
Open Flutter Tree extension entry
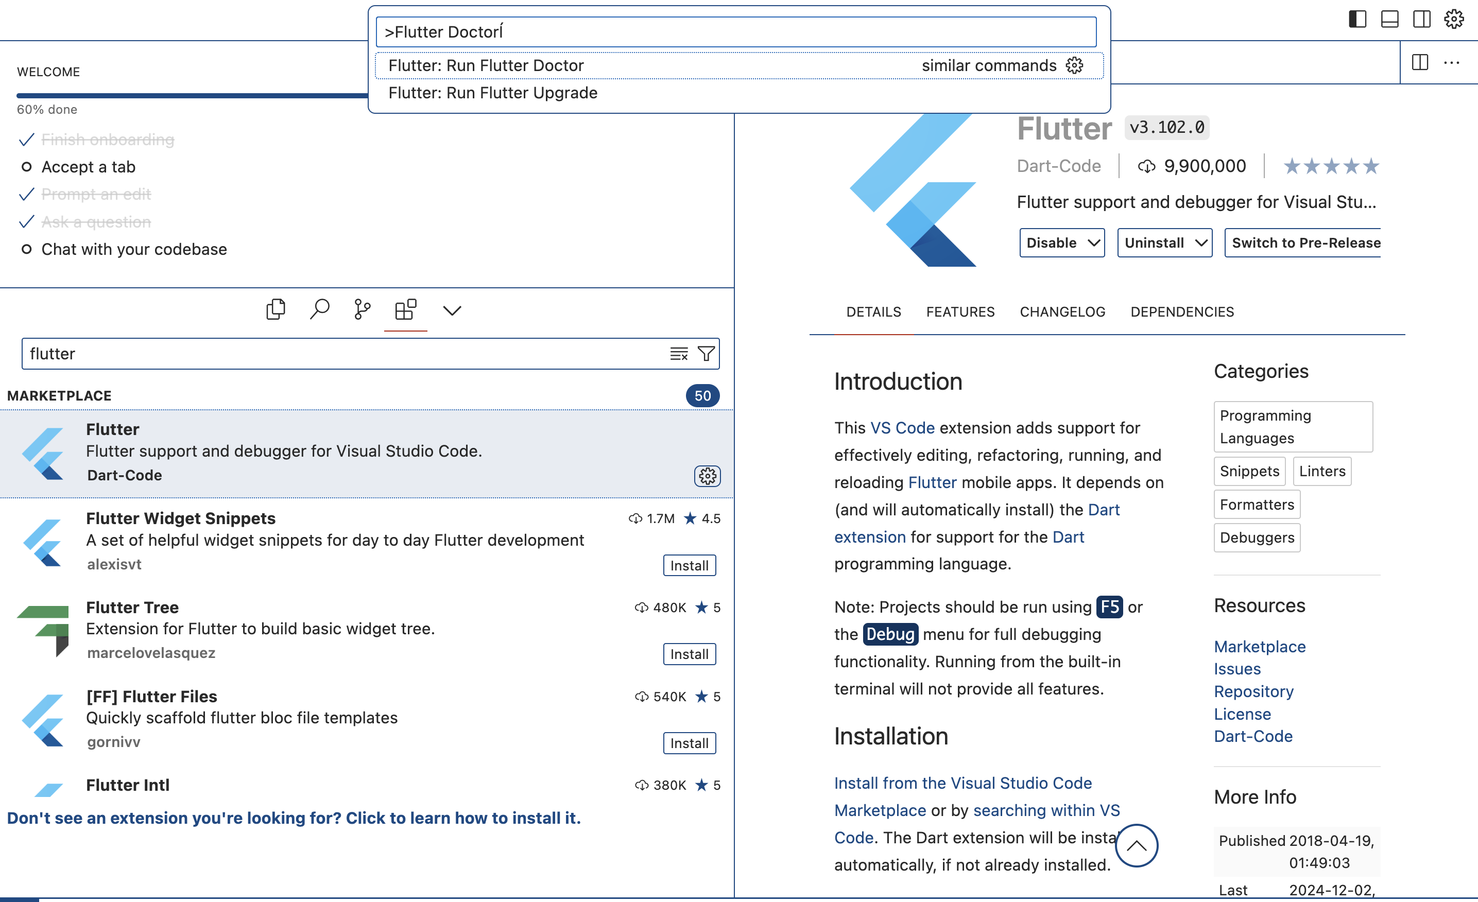pyautogui.click(x=367, y=631)
